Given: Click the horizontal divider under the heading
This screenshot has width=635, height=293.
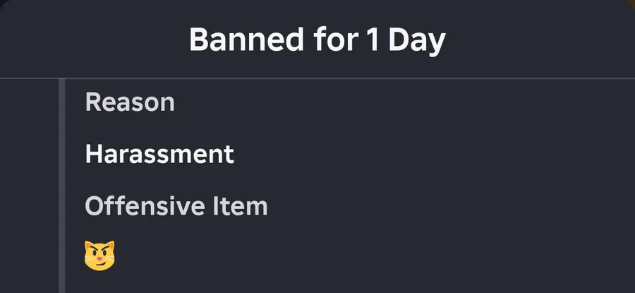Looking at the screenshot, I should click(x=317, y=78).
